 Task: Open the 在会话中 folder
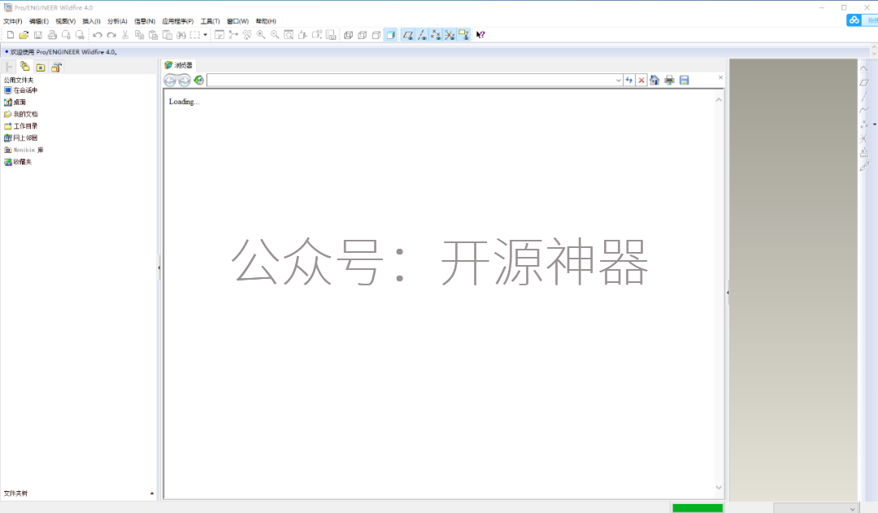20,90
